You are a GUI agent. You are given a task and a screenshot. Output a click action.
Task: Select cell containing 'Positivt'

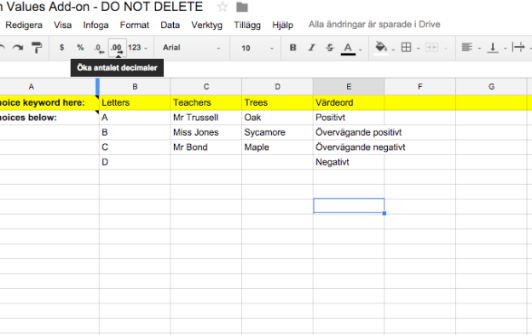pyautogui.click(x=349, y=118)
